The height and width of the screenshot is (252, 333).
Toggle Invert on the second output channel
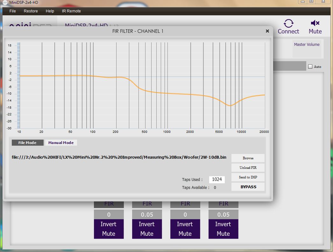coord(147,224)
